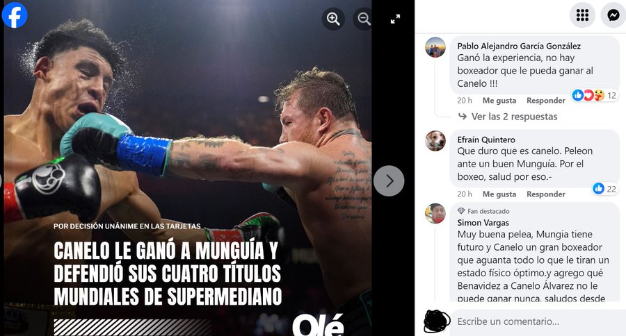View reactions on Pablo's comment
626x336 pixels.
595,95
